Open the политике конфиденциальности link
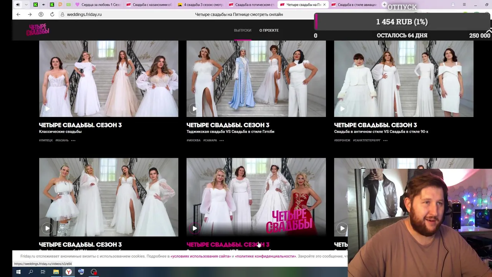This screenshot has height=277, width=492. point(265,256)
